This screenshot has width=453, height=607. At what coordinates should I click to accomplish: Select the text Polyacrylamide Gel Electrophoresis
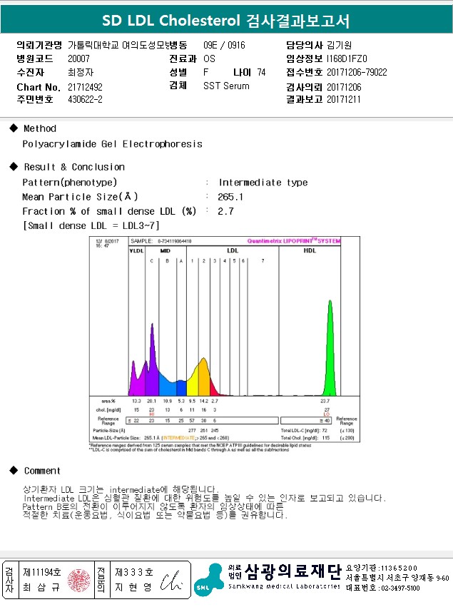coord(112,144)
